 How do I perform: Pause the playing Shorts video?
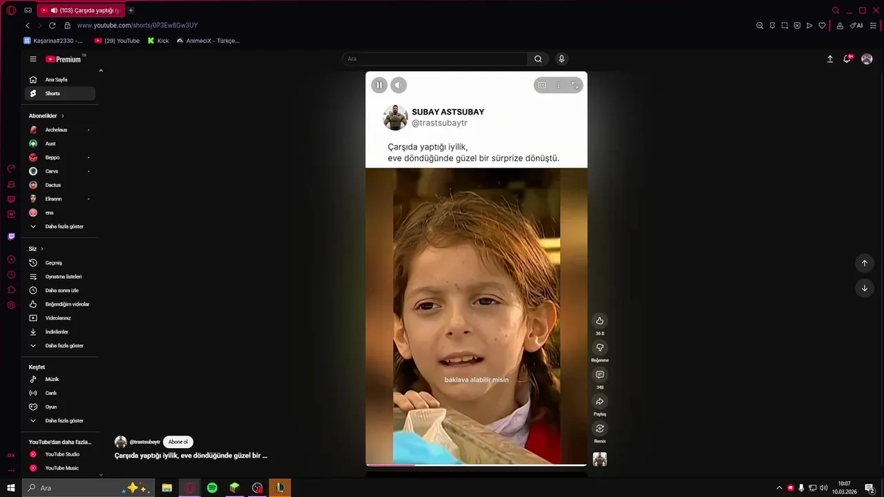pos(378,85)
